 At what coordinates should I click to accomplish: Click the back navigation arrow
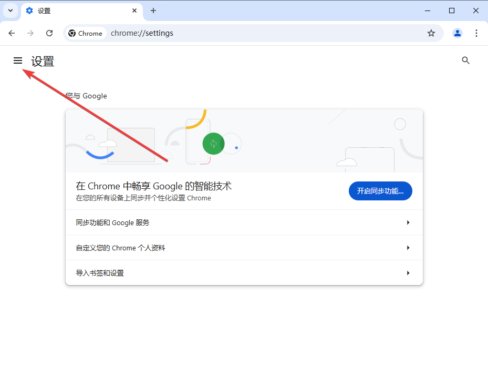click(x=12, y=33)
